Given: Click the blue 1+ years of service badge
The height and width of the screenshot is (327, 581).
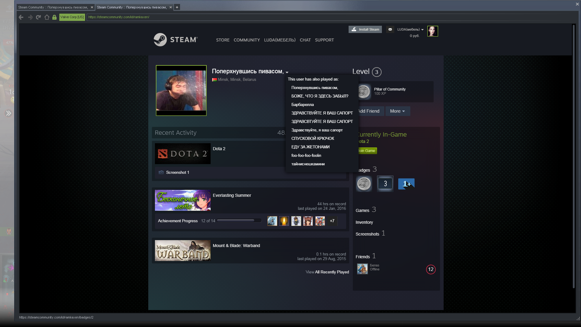Looking at the screenshot, I should [x=406, y=183].
